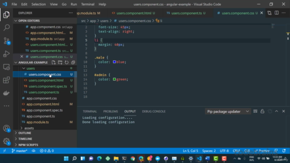Click users breadcrumb in editor path
Viewport: 290px width, 163px height.
(104, 21)
